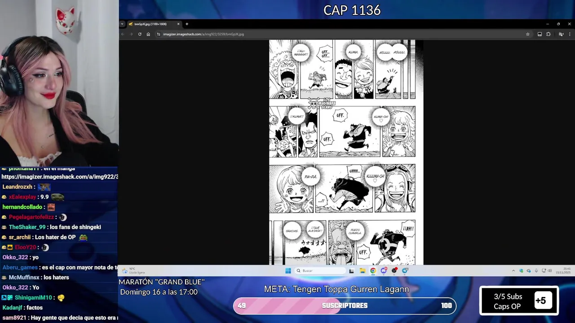Image resolution: width=575 pixels, height=323 pixels.
Task: Click username xEalexplay in chat
Action: click(x=22, y=197)
